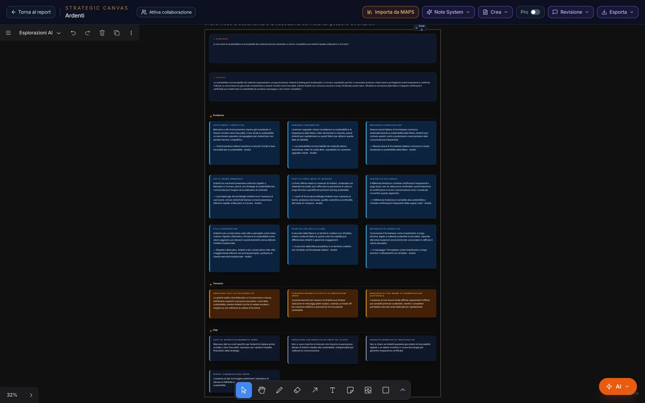Select the eraser tool
Screen dimensions: 645x403
point(297,390)
